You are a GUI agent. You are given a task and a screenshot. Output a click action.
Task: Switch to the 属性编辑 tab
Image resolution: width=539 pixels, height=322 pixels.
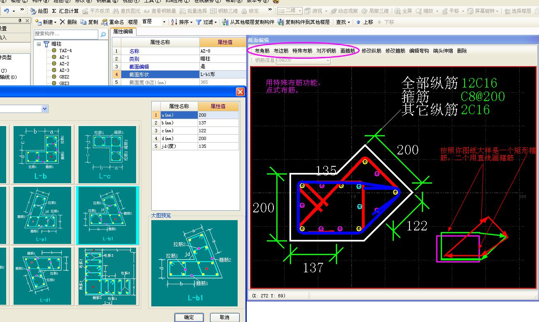123,32
